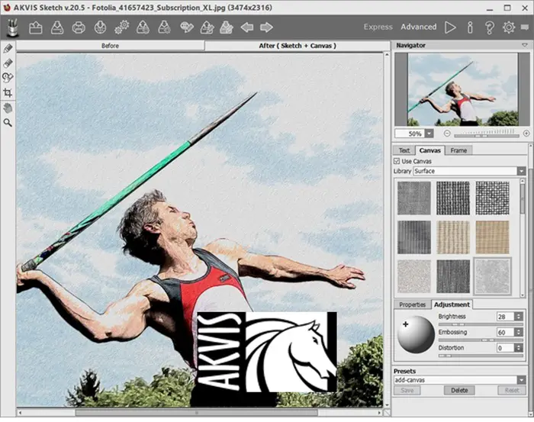
Task: Open the Text tab
Action: (x=404, y=150)
